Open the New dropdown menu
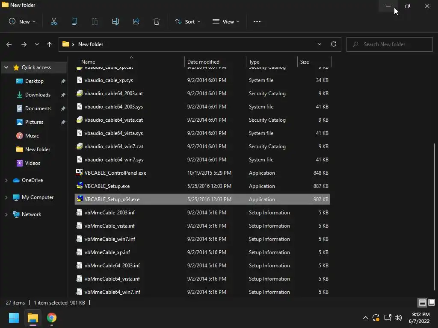 (x=22, y=21)
